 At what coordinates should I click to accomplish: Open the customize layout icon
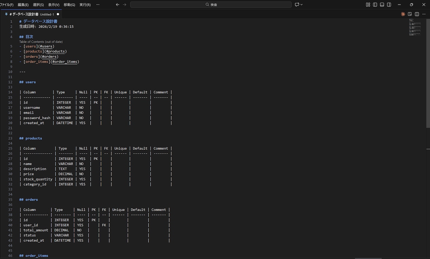[368, 5]
